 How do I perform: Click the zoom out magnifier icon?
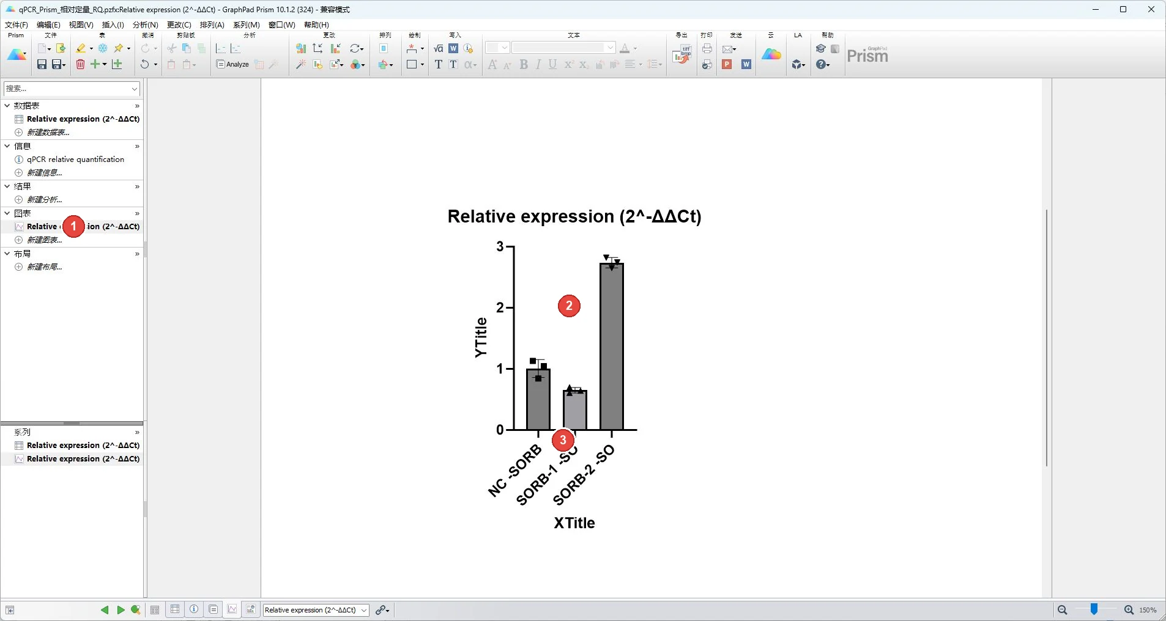point(1063,610)
